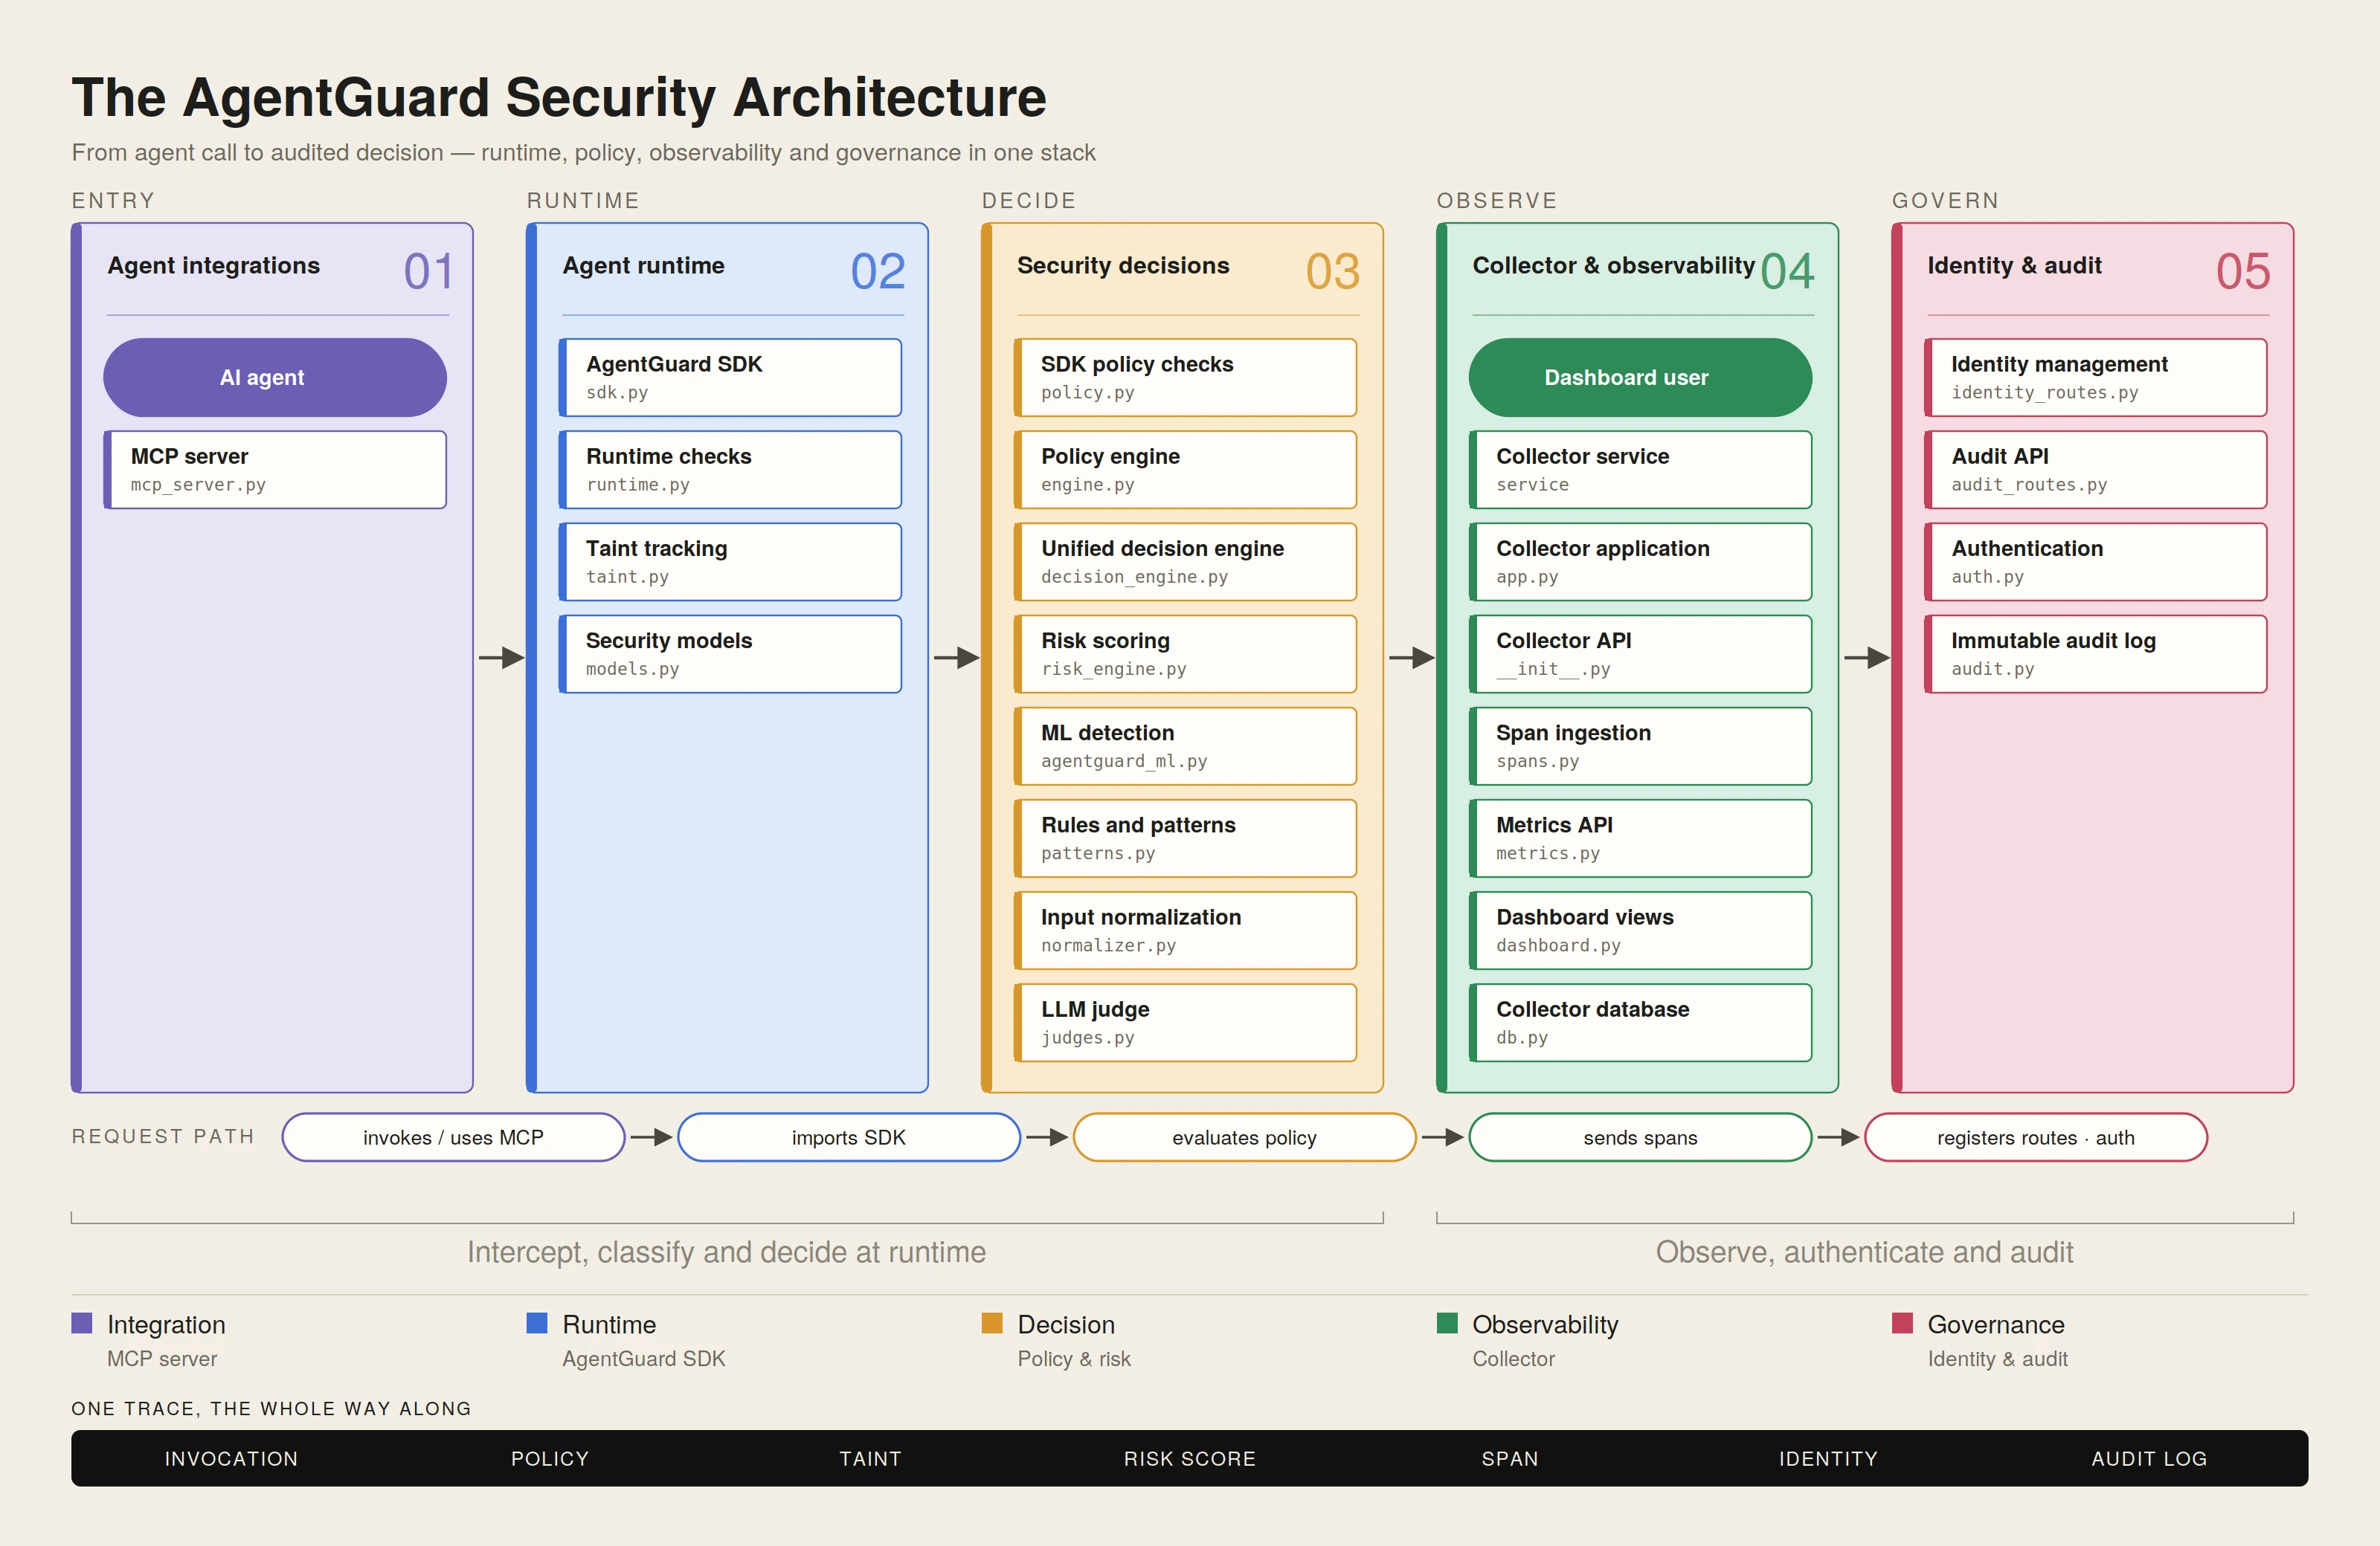Screen dimensions: 2380x1546
Task: Click the INVOCATION trace segment
Action: coord(231,1458)
